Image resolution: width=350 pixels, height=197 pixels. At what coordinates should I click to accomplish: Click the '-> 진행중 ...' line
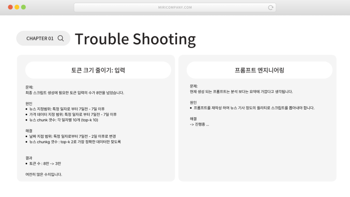[199, 125]
